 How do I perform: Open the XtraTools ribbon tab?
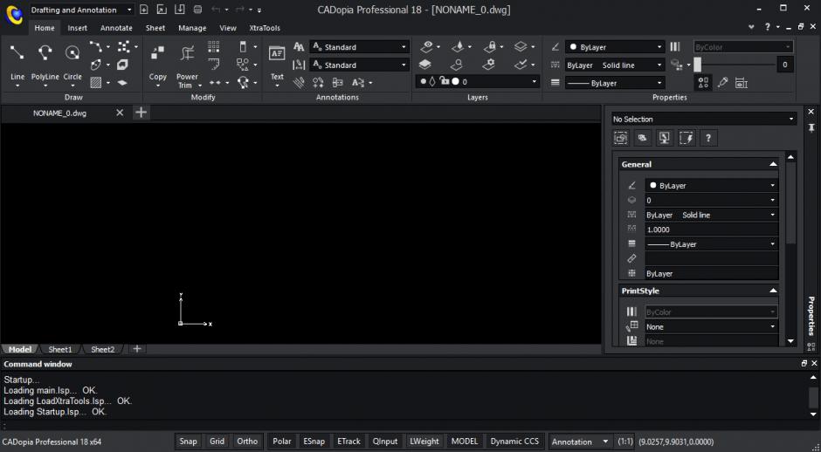pos(265,28)
